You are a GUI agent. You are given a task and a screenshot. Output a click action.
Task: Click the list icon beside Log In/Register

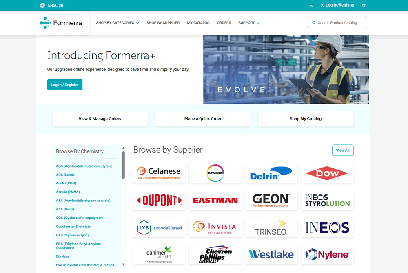tap(311, 5)
